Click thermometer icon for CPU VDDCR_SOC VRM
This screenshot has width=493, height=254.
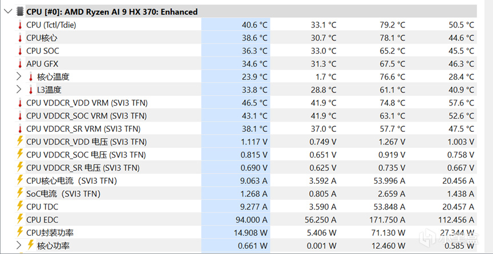point(20,116)
